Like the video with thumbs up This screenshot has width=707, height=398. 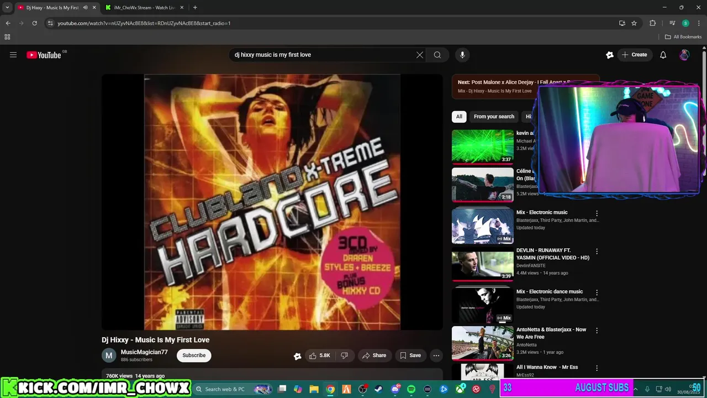(320, 355)
